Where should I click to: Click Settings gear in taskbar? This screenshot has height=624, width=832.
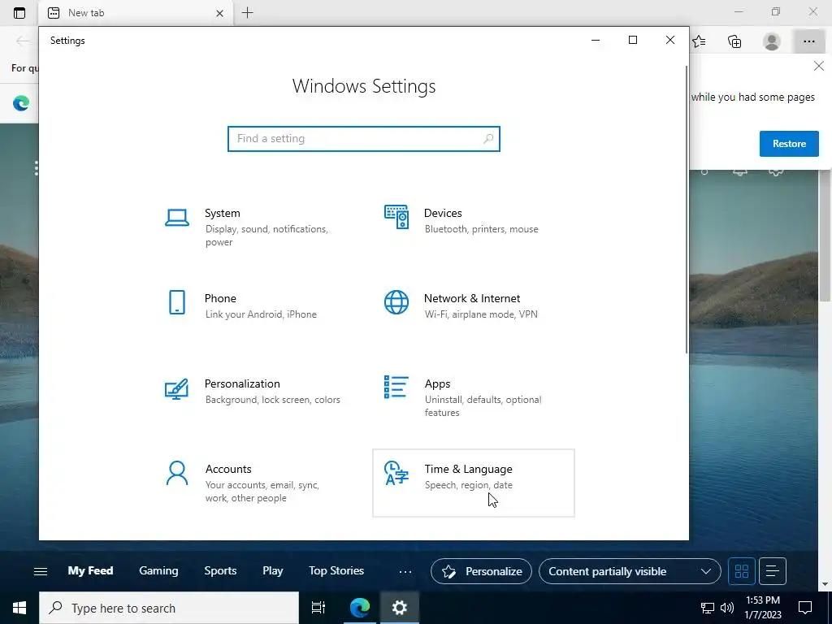[399, 608]
